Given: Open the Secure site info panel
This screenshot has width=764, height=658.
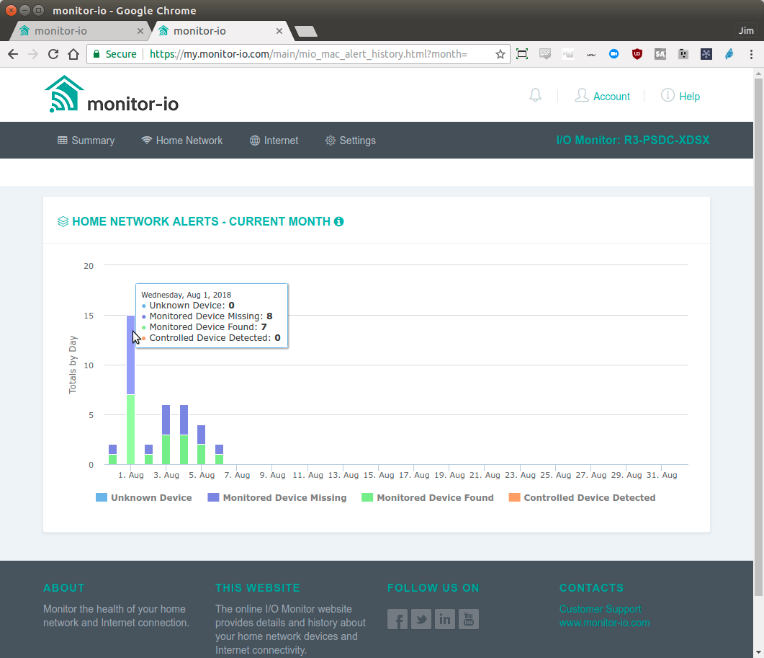Looking at the screenshot, I should (114, 53).
